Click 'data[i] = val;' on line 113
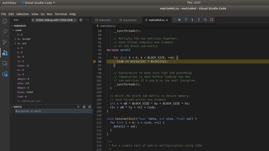Viewport: 269px width, 151px height. pos(125,127)
